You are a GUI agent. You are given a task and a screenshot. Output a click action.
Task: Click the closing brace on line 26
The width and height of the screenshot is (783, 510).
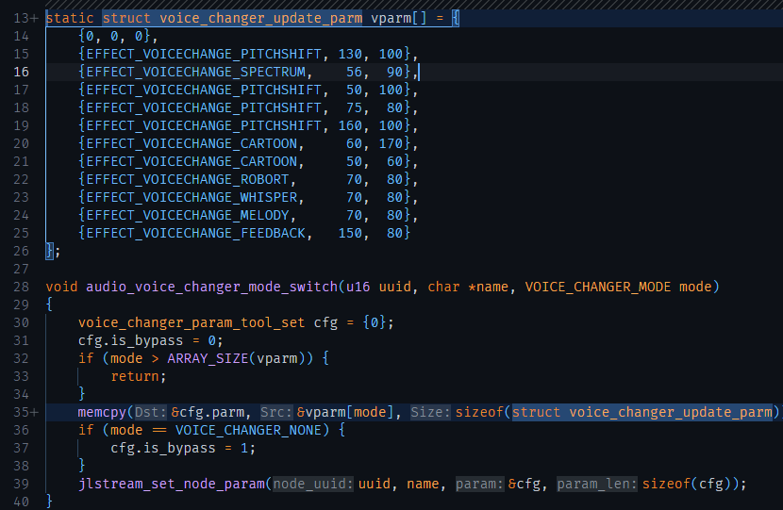click(x=49, y=251)
